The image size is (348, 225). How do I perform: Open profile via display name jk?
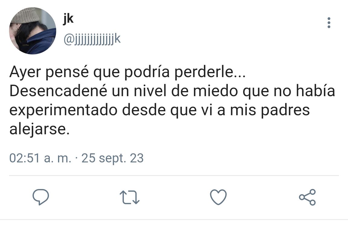click(x=68, y=19)
